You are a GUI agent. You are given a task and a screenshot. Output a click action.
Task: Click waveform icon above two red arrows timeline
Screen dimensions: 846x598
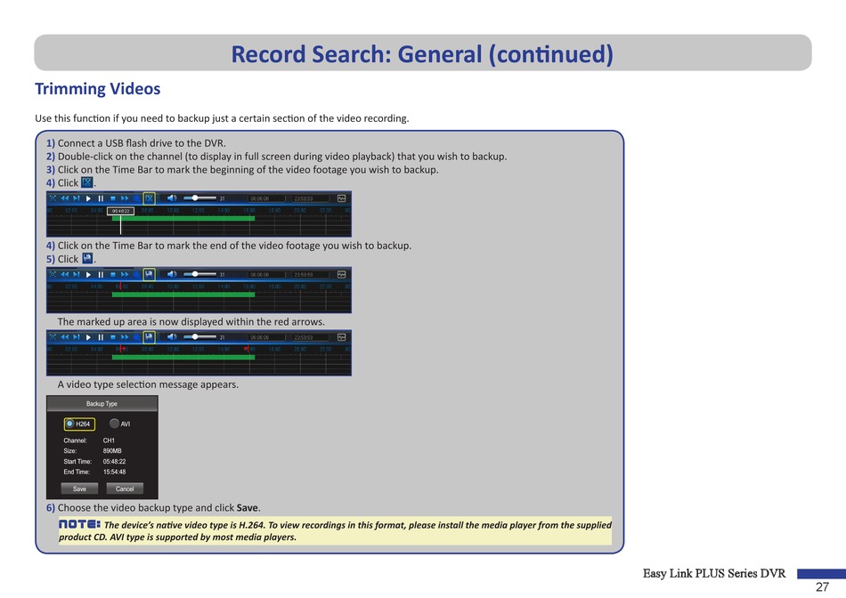pyautogui.click(x=341, y=337)
